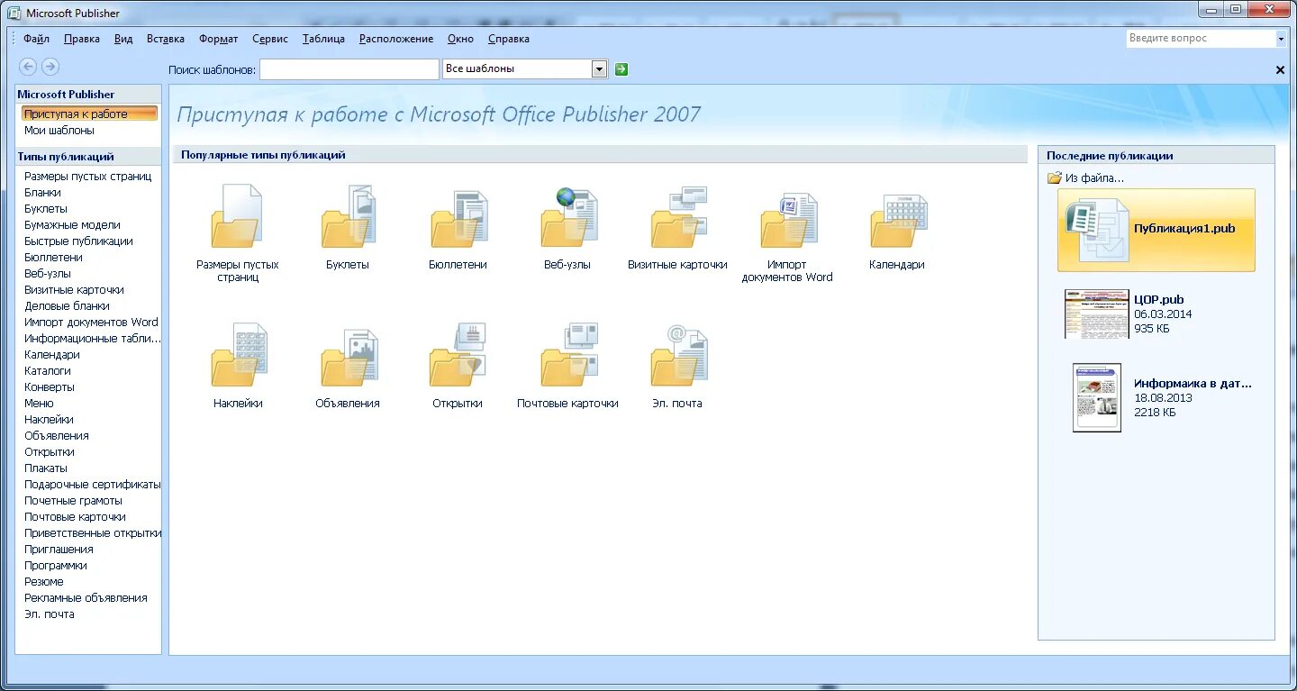Open the Эл. почта folder icon
This screenshot has height=691, width=1297.
678,355
